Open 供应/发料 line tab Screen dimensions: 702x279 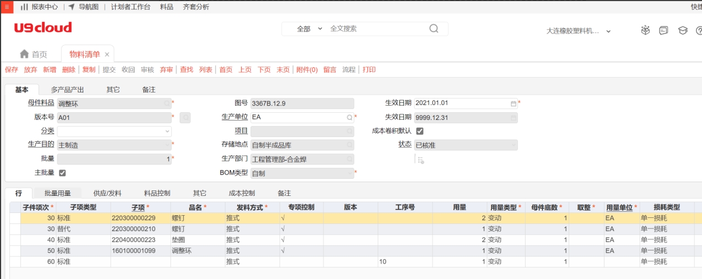107,193
